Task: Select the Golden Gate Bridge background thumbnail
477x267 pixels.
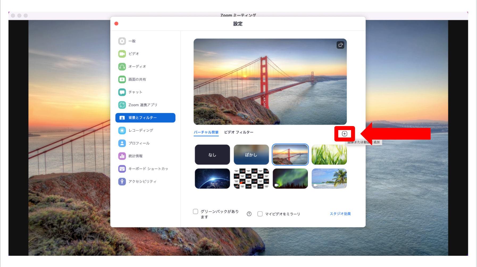Action: pyautogui.click(x=290, y=155)
